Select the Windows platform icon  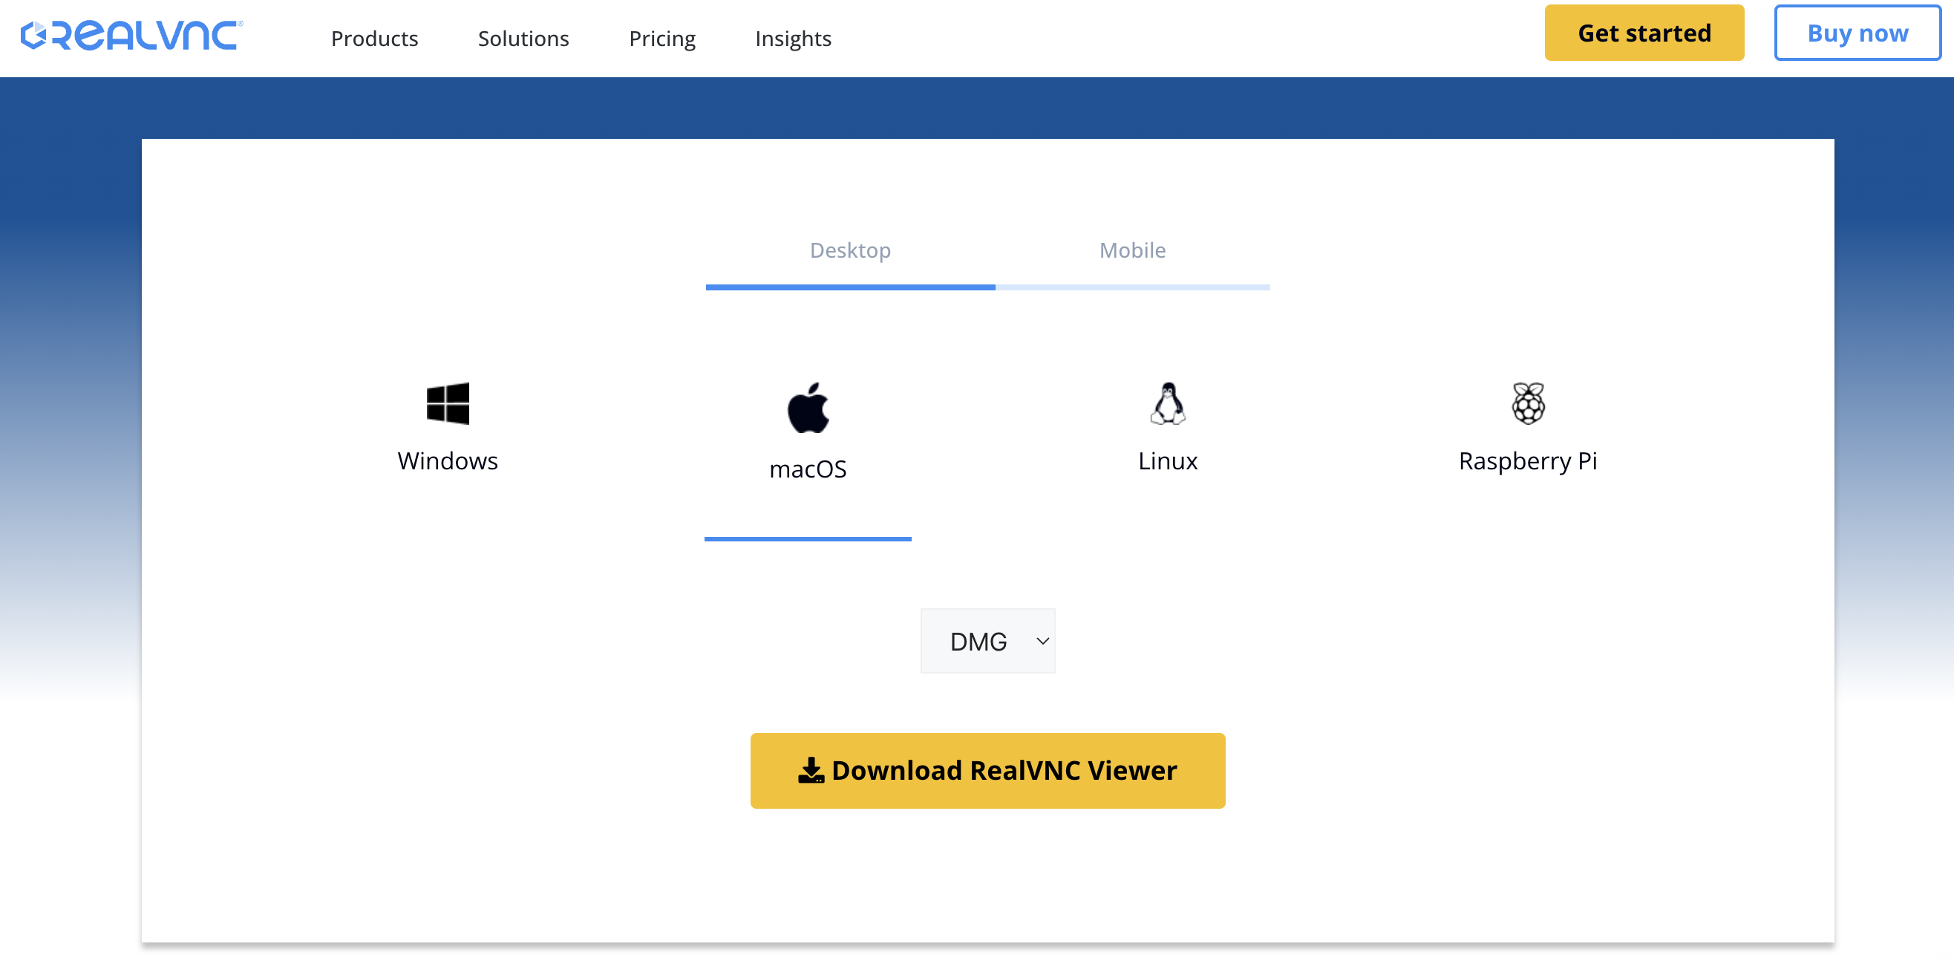tap(448, 403)
